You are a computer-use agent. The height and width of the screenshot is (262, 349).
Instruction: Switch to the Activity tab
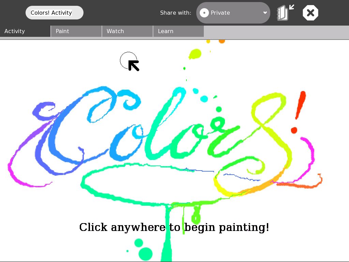pos(25,31)
